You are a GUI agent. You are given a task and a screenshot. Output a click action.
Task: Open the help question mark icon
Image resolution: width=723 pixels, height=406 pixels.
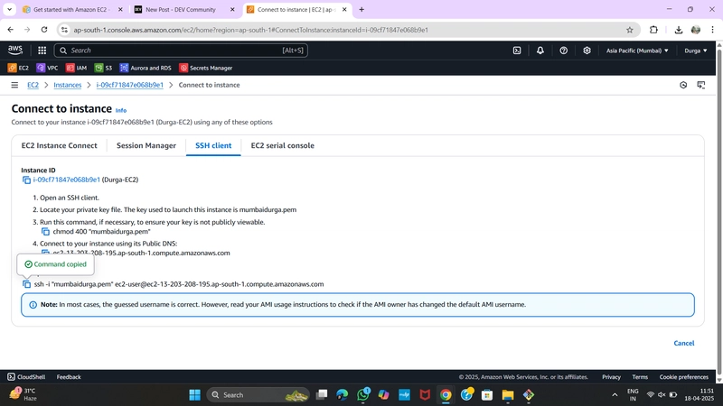(x=563, y=51)
